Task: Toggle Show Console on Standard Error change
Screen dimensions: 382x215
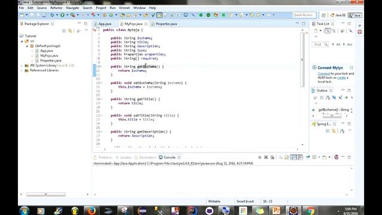Action: point(300,158)
